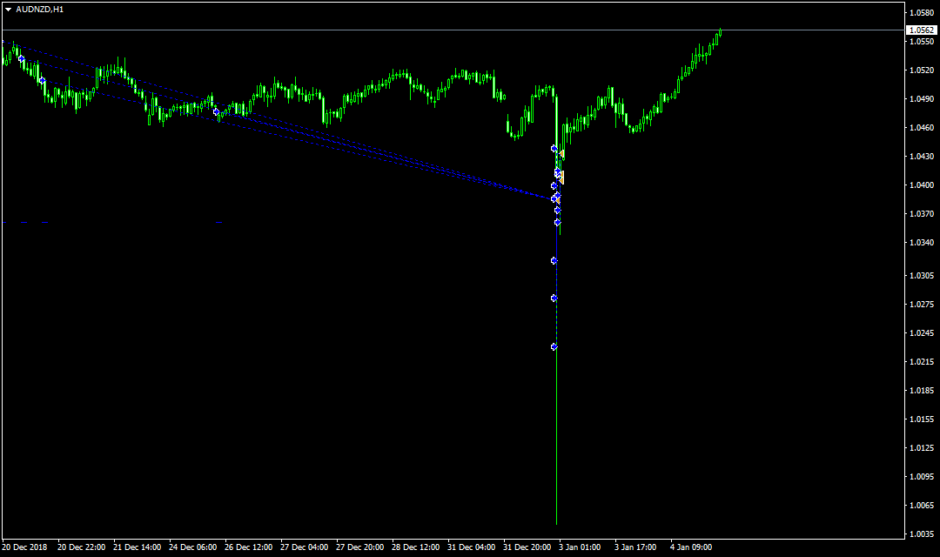Click the blue trade arrow near 1.0282
This screenshot has width=940, height=557.
(x=554, y=298)
